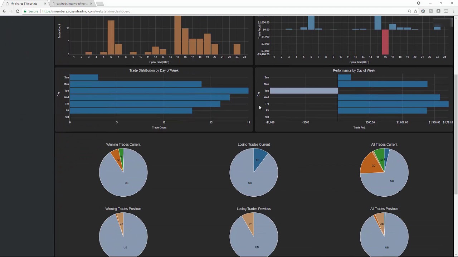This screenshot has height=257, width=458.
Task: Click the page's vertical scrollbar thumb
Action: [x=455, y=134]
